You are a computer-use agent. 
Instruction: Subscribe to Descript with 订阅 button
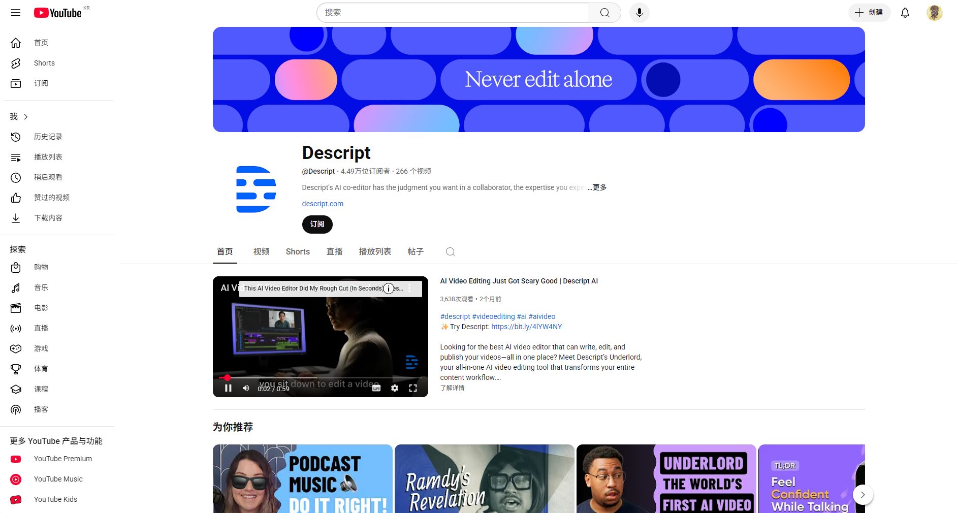(317, 224)
